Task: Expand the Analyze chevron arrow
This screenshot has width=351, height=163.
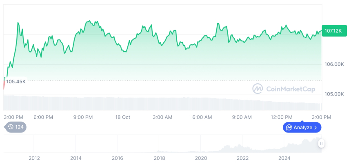Action: click(x=316, y=128)
